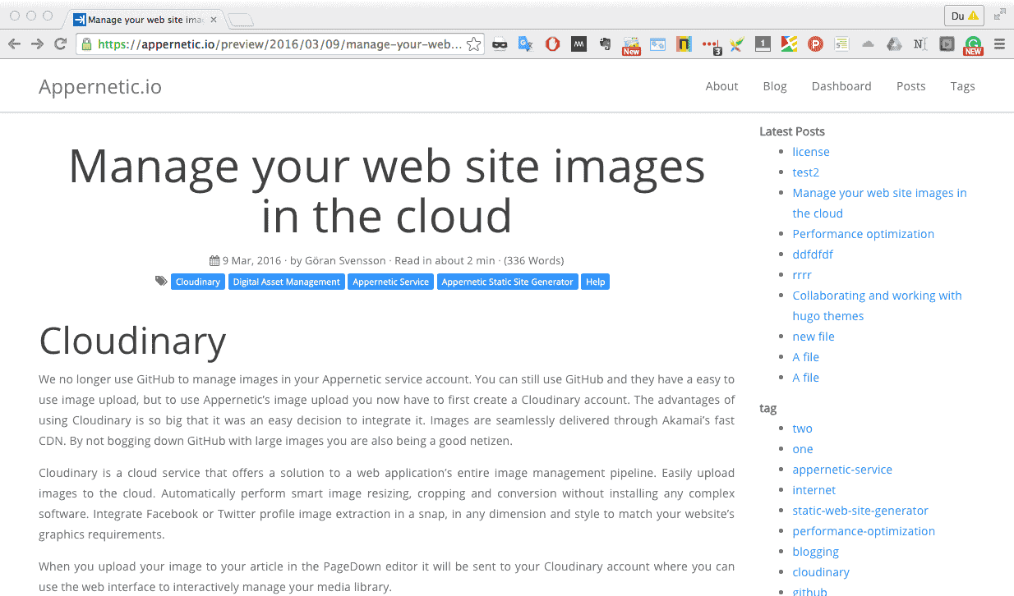Image resolution: width=1014 pixels, height=596 pixels.
Task: Open the static-web-site-generator tag link
Action: (860, 511)
